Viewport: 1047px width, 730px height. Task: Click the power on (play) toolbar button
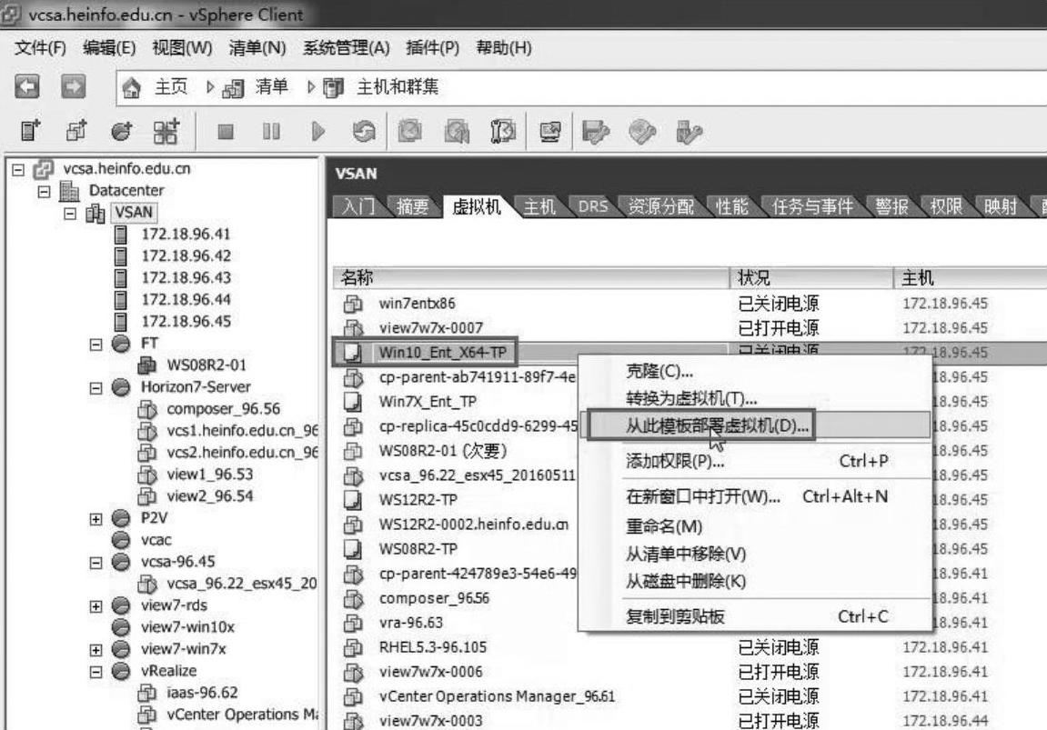point(318,132)
